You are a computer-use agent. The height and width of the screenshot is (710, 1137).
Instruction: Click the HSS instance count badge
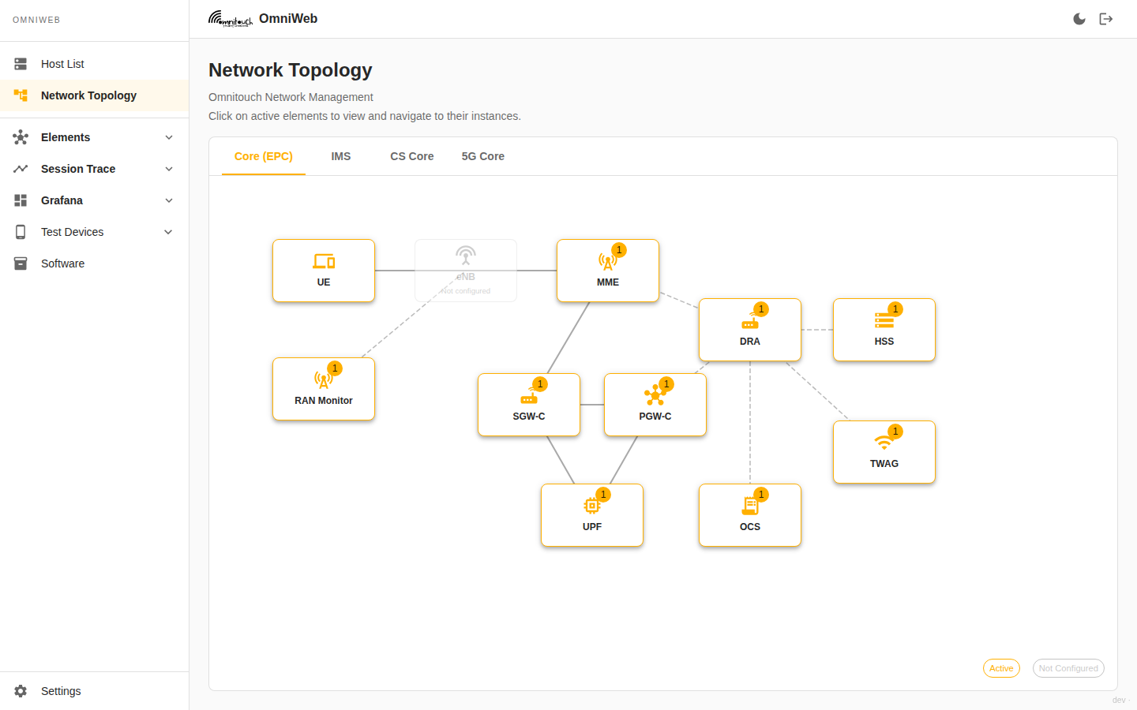tap(895, 309)
